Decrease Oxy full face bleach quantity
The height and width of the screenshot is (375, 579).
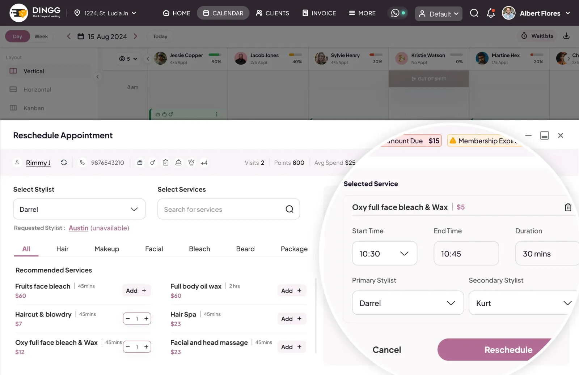pyautogui.click(x=128, y=347)
